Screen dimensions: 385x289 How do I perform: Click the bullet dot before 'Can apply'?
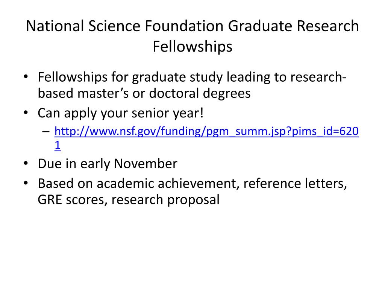[26, 113]
